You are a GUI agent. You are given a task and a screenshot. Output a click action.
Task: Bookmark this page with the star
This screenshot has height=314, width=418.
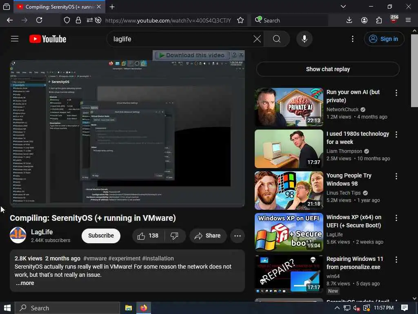point(240,20)
